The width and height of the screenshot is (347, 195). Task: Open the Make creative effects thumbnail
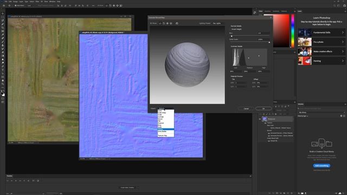click(x=305, y=51)
